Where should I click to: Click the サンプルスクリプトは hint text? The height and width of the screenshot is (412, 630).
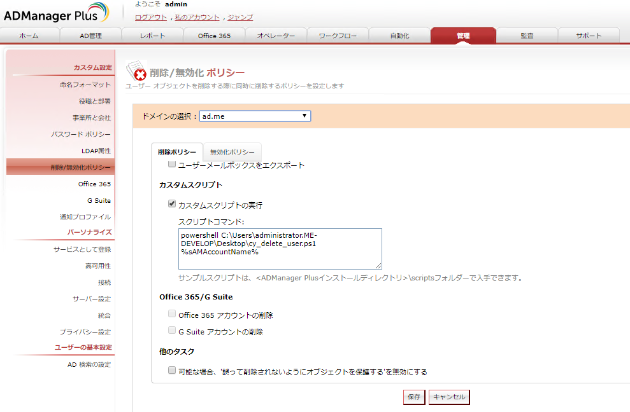point(350,278)
